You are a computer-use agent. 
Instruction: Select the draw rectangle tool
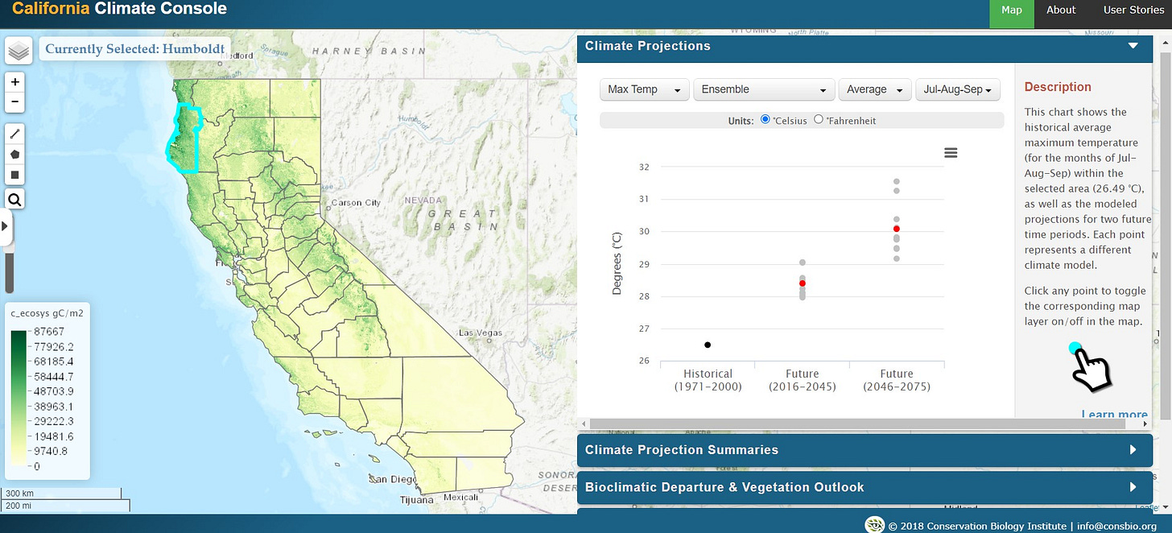tap(15, 175)
